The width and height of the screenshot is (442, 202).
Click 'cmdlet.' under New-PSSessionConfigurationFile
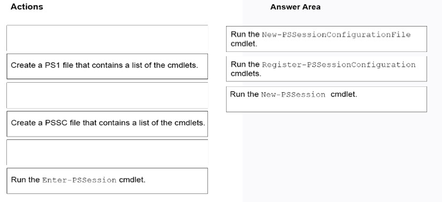click(244, 44)
